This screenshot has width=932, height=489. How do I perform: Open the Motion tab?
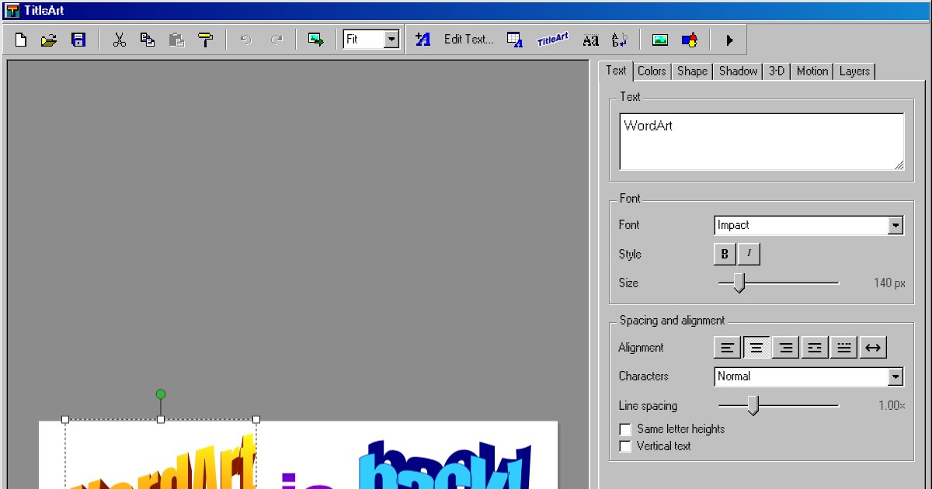[812, 71]
